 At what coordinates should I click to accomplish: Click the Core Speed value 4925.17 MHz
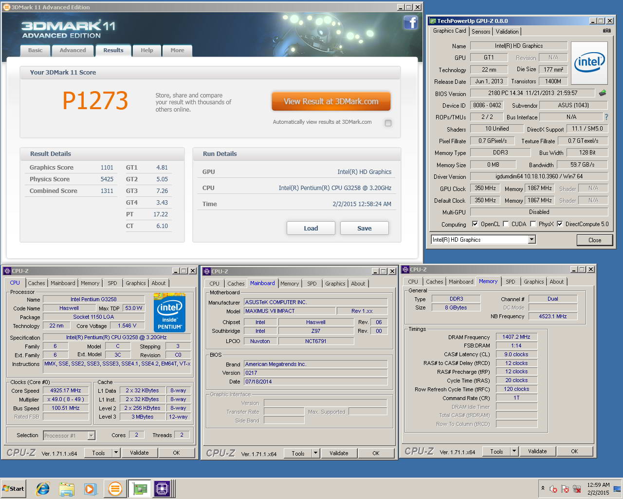point(66,390)
